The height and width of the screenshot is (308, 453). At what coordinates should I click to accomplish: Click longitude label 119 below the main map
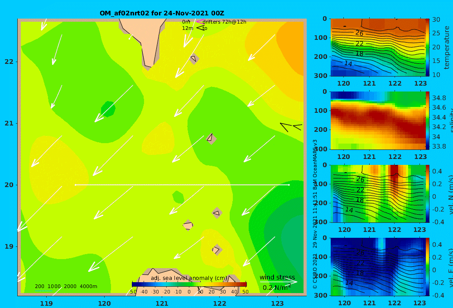(x=47, y=303)
